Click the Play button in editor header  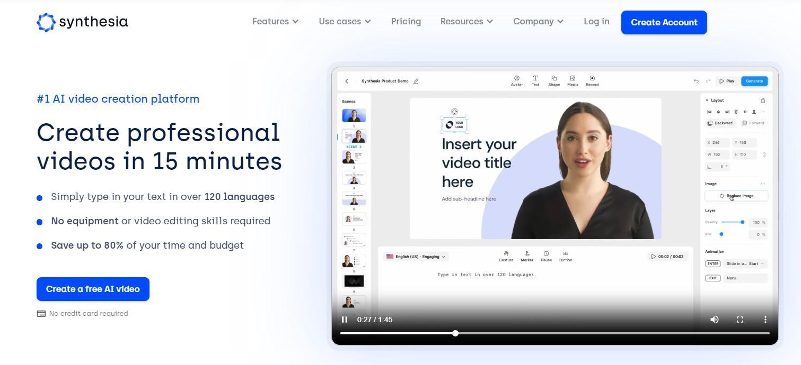point(727,81)
